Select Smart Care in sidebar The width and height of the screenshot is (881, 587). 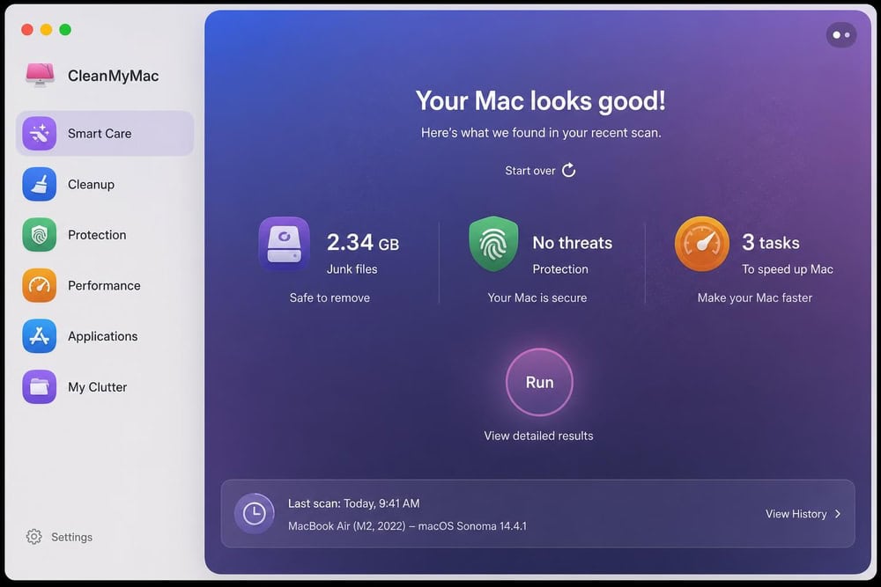coord(105,134)
